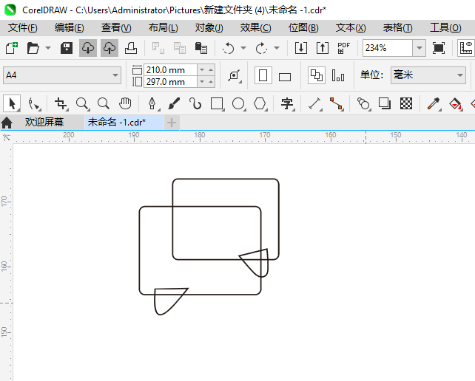The image size is (475, 381).
Task: Select the Polygon tool
Action: coord(260,103)
